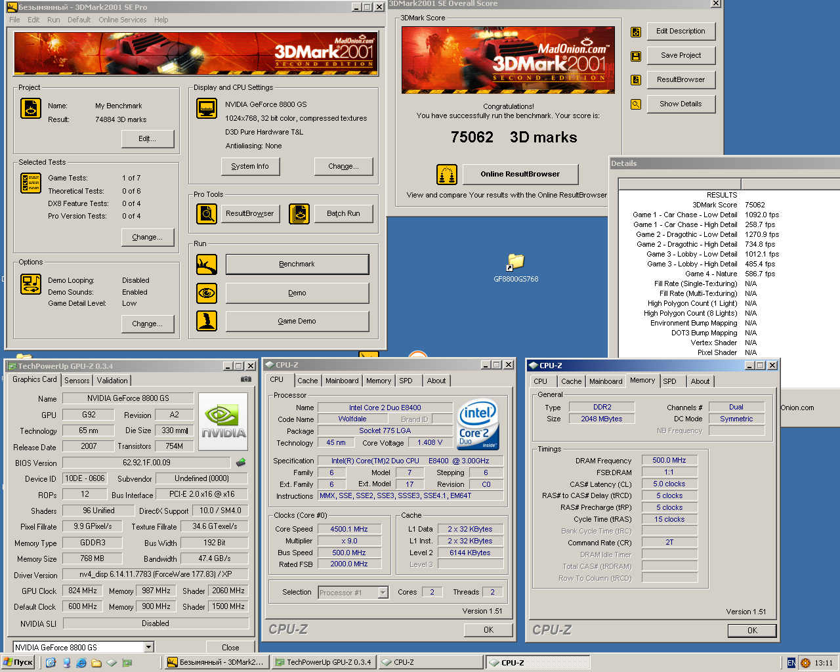Click the '62.92.1F.00.09' BIOS Version field
Screen dimensions: 840x672
point(146,463)
